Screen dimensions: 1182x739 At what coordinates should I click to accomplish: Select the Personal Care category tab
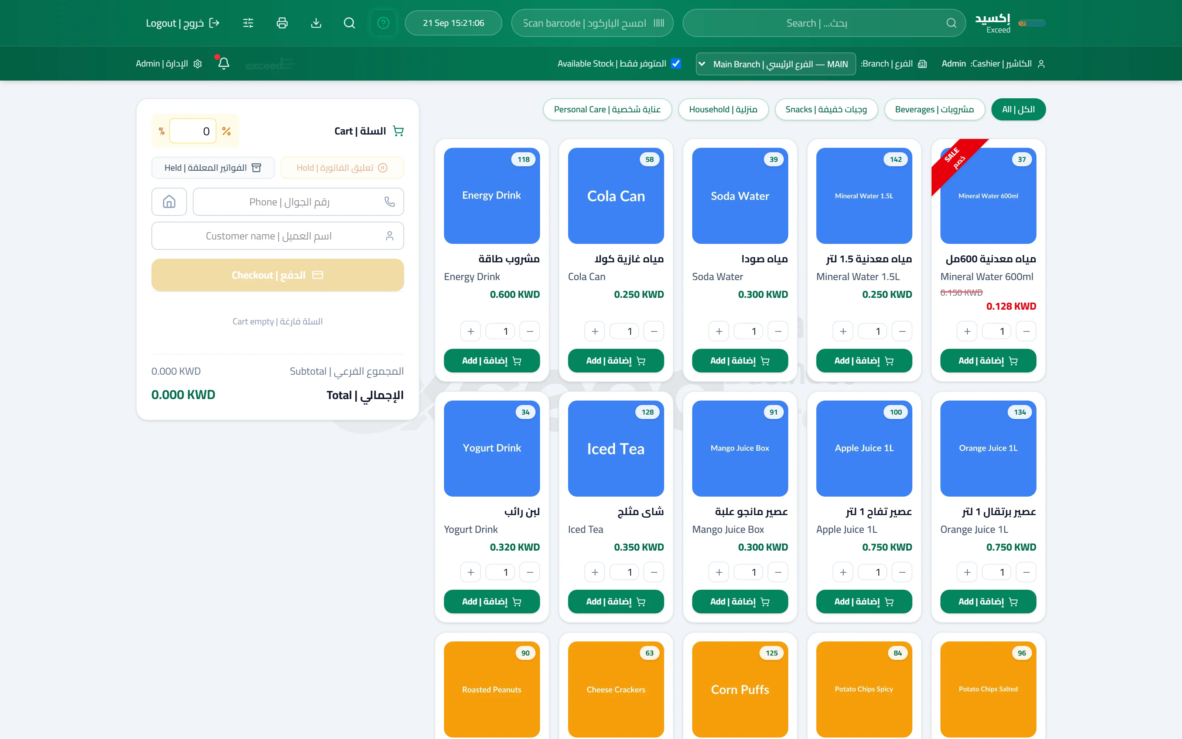point(607,109)
